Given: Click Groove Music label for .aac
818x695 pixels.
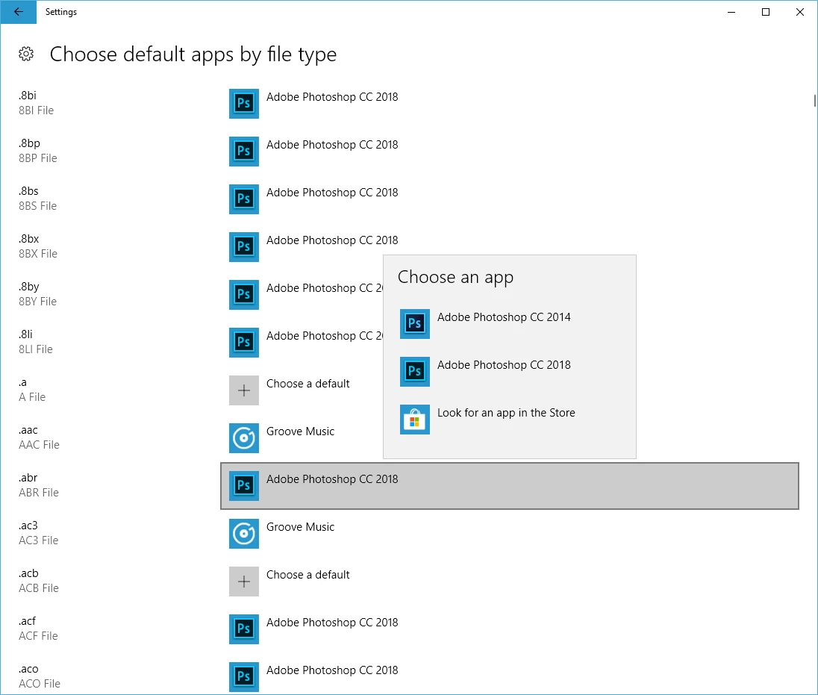Looking at the screenshot, I should (300, 431).
